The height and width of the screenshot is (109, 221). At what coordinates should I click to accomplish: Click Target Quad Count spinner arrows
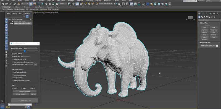37,48
